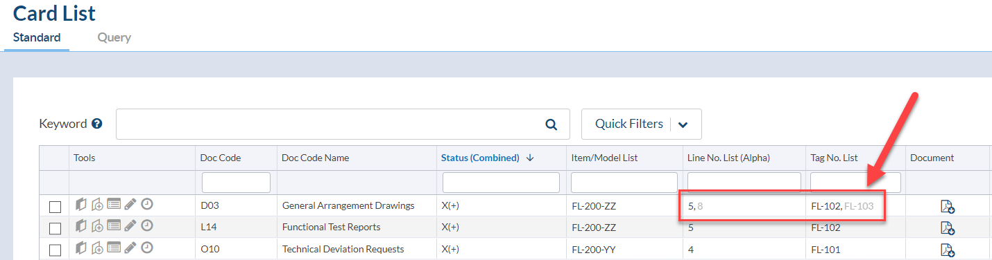Click the list details icon for O10
Viewport: 992px width, 260px height.
[114, 248]
